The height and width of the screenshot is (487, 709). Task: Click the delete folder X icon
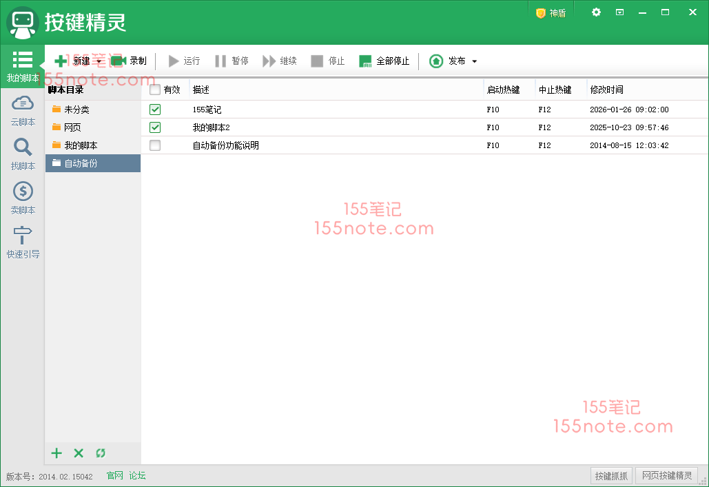(x=79, y=453)
